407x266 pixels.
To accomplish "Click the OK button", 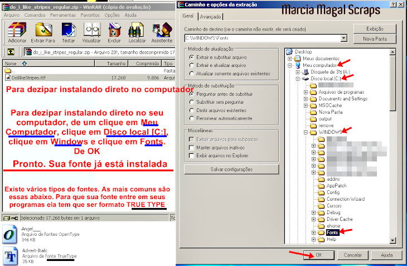I will 319,255.
